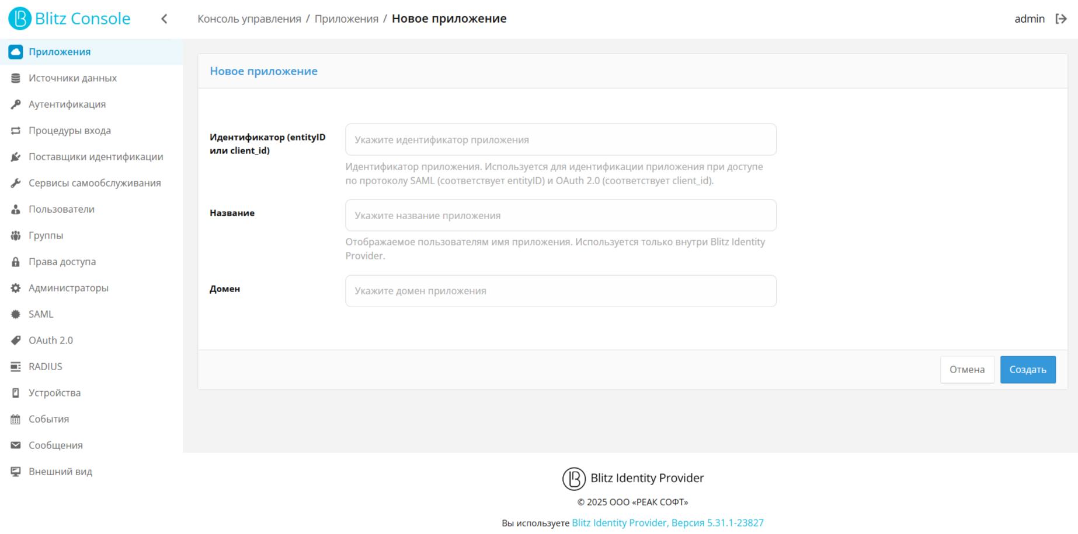Click the Название input field
The image size is (1078, 534).
point(560,216)
